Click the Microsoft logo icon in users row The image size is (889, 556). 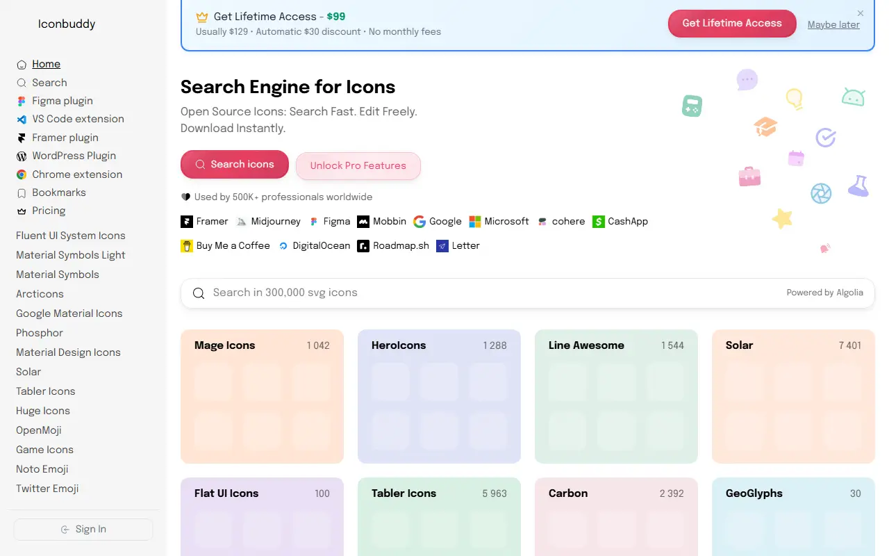point(475,222)
